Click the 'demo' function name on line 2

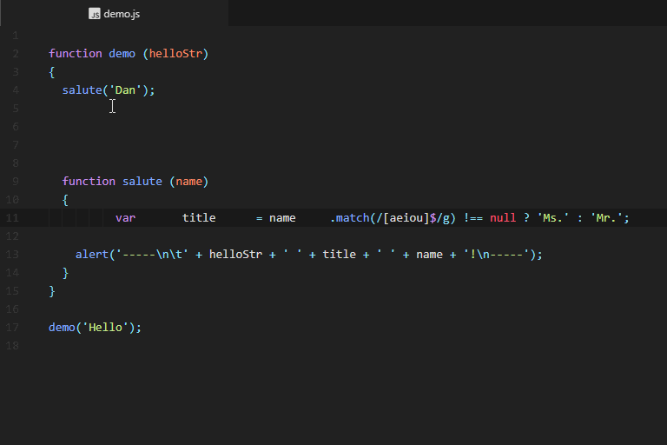(x=122, y=54)
